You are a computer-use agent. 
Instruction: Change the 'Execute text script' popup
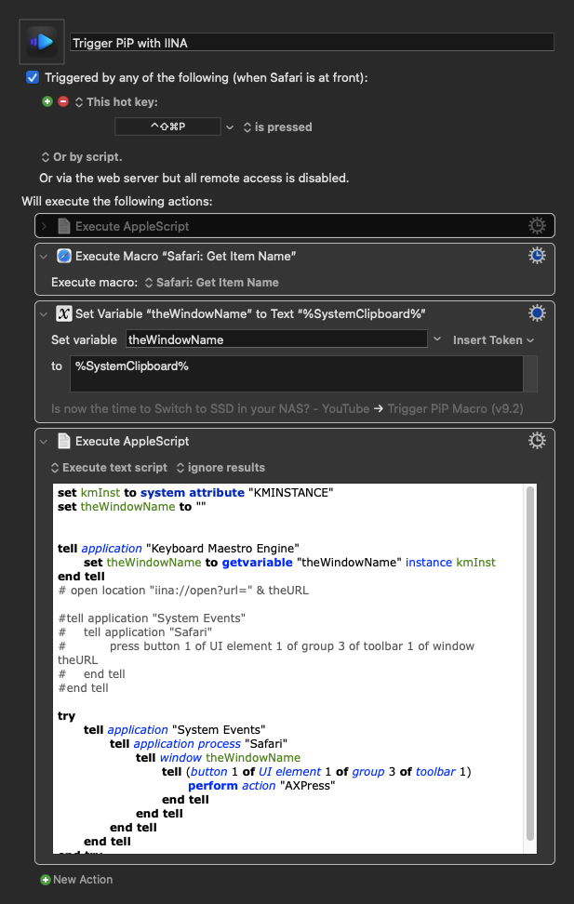[x=110, y=468]
